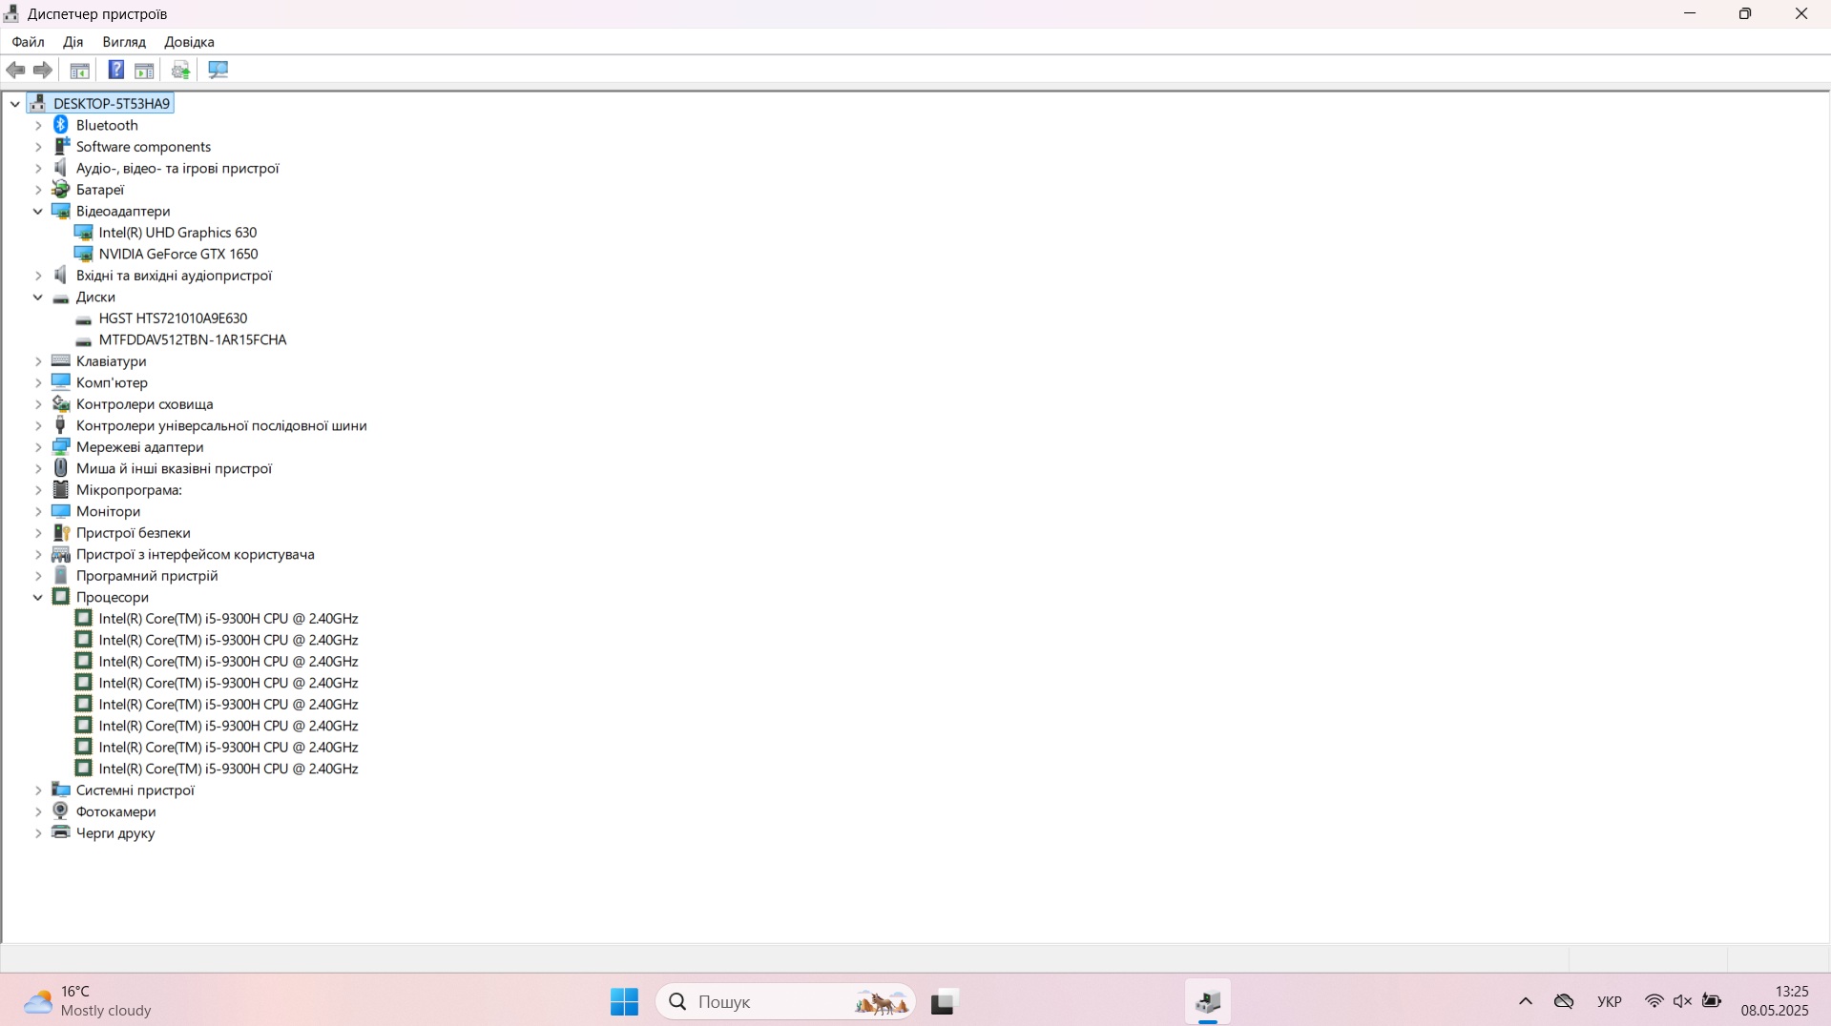Click the Системні пристрої icon
Viewport: 1831px width, 1026px height.
[x=61, y=790]
